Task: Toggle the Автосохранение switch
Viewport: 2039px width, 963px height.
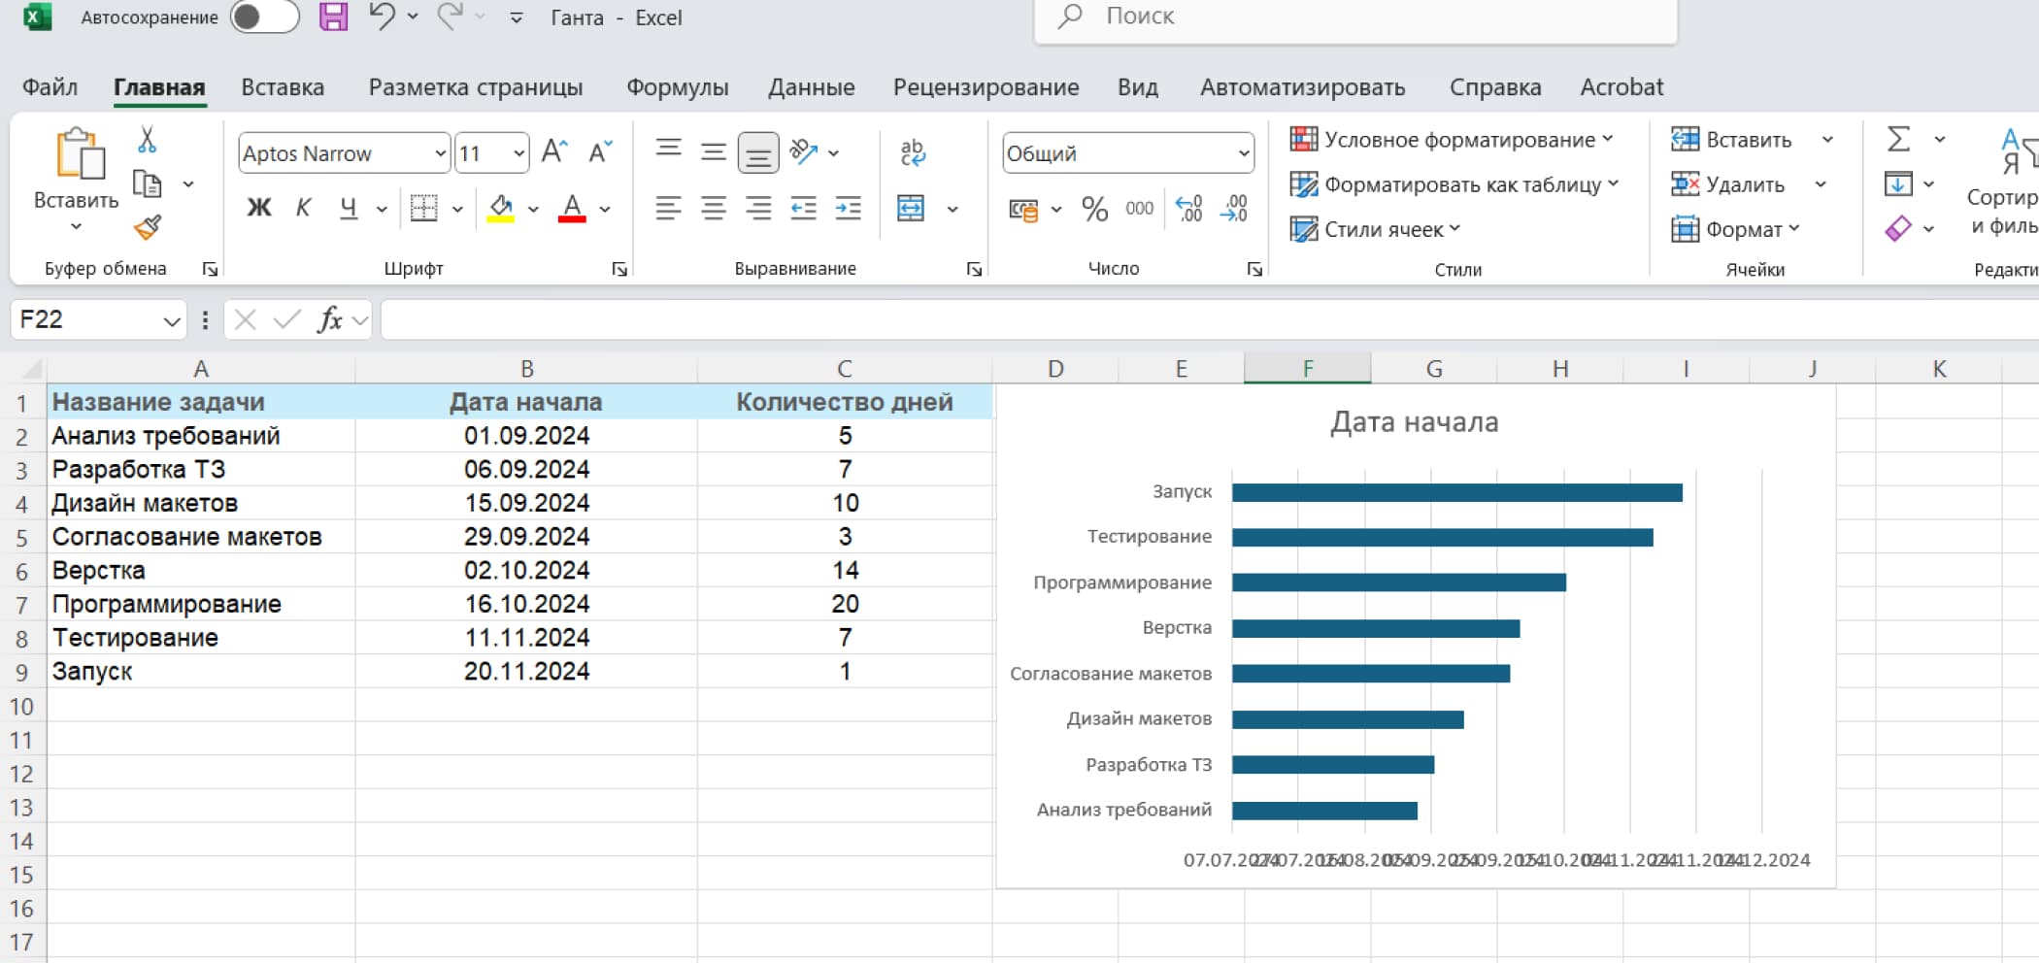Action: pyautogui.click(x=263, y=17)
